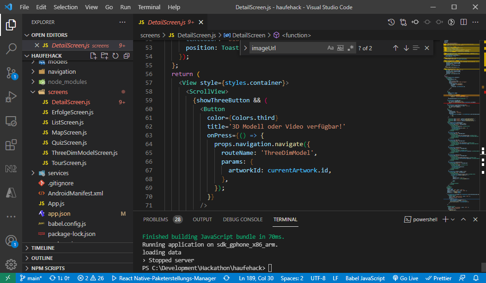Screen dimensions: 486x283
Task: Click Go Live in status bar
Action: [405, 278]
